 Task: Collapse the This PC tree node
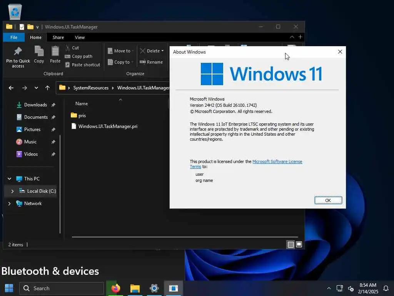[x=10, y=179]
